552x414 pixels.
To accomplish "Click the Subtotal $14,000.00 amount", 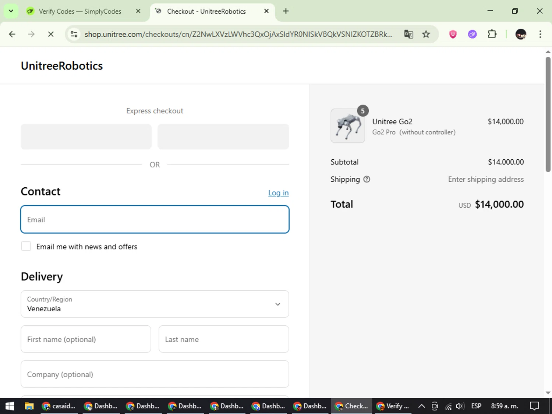I will 506,162.
